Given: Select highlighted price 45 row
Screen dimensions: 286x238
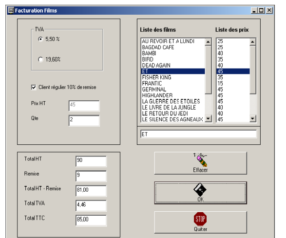Looking at the screenshot, I should [x=233, y=71].
